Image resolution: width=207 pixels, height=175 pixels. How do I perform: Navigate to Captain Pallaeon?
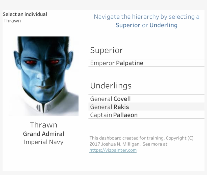[114, 115]
